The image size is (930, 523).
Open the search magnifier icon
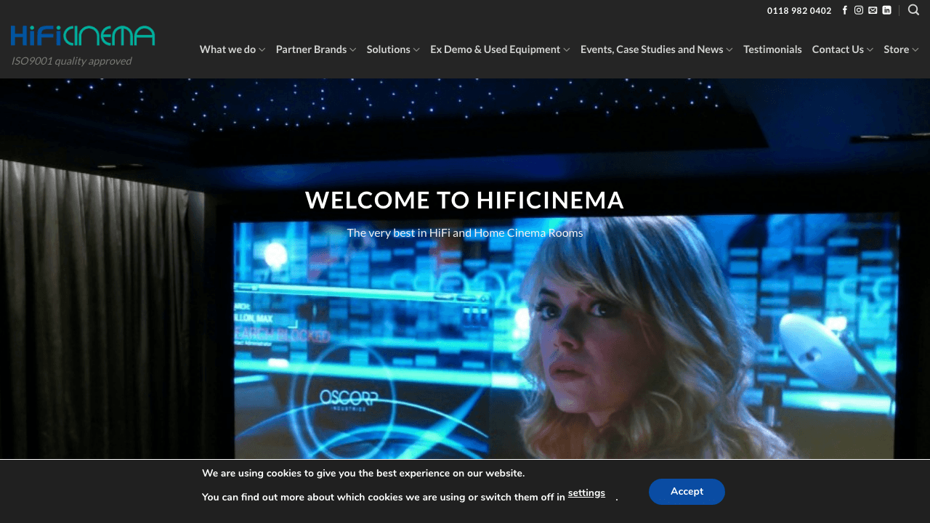(x=913, y=10)
